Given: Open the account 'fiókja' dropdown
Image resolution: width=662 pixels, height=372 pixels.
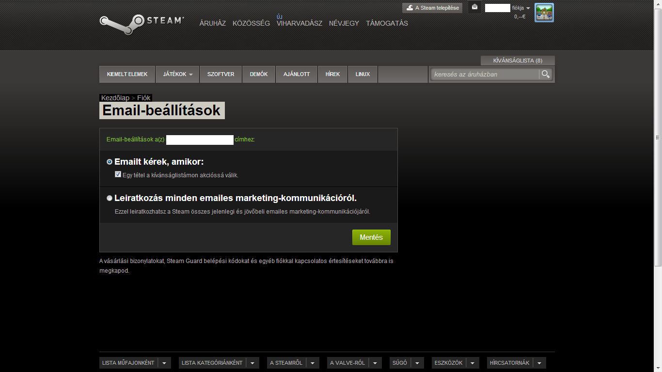Looking at the screenshot, I should tap(521, 8).
